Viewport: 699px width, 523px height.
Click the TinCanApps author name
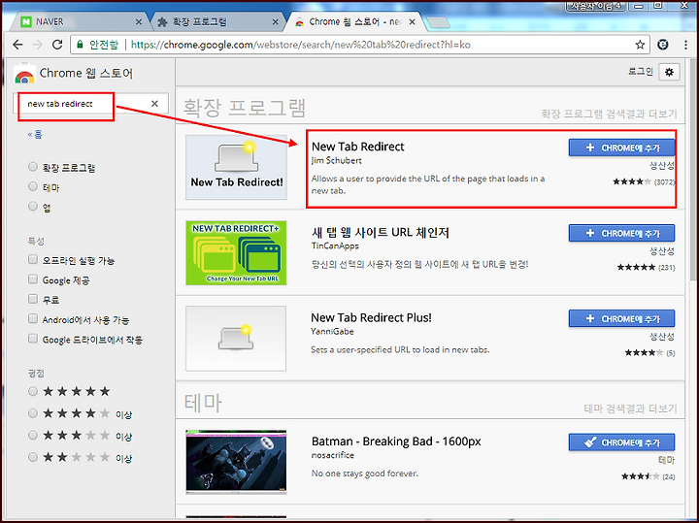(x=335, y=245)
